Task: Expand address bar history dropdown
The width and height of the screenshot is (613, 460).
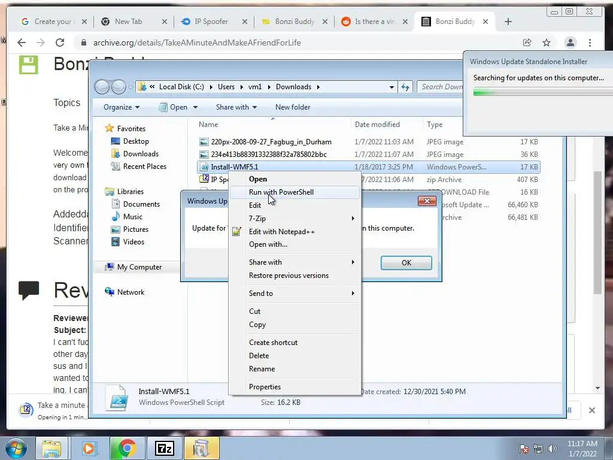Action: (392, 87)
